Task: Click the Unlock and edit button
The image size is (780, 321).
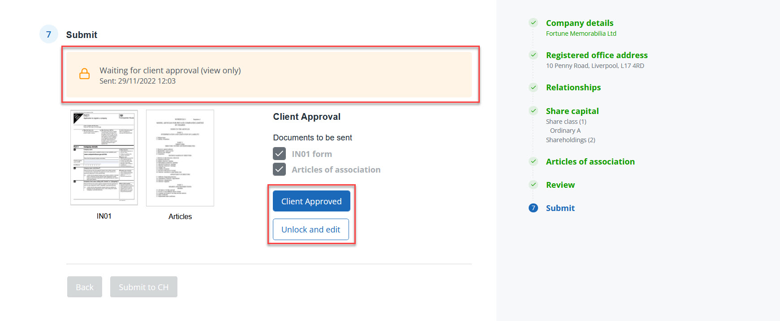Action: click(x=310, y=229)
